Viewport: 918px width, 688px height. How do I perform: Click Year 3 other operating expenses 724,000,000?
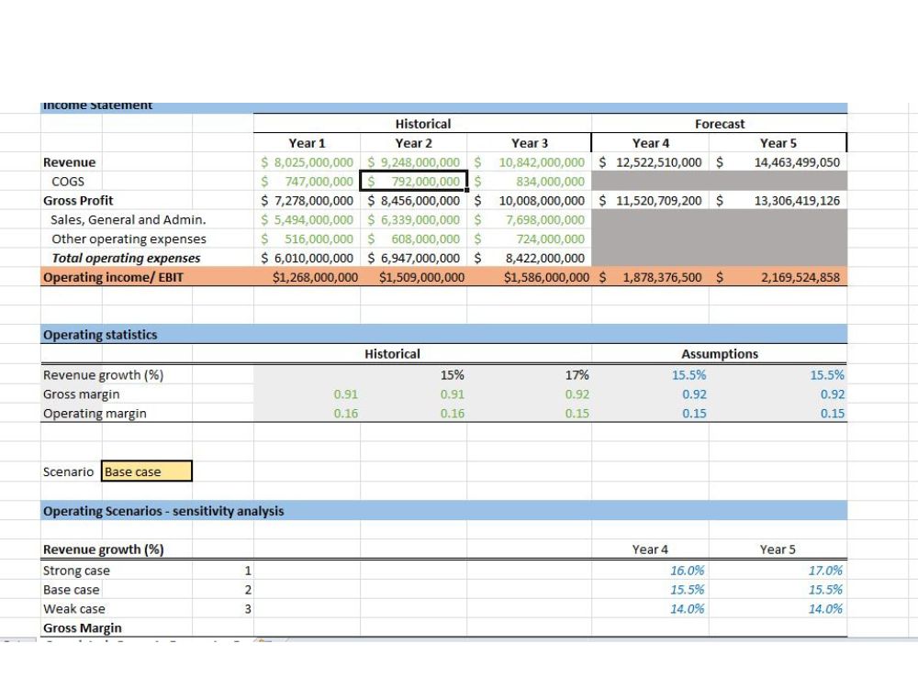530,239
